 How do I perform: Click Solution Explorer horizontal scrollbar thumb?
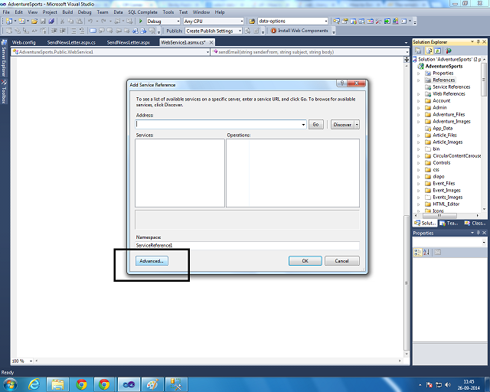[439, 215]
